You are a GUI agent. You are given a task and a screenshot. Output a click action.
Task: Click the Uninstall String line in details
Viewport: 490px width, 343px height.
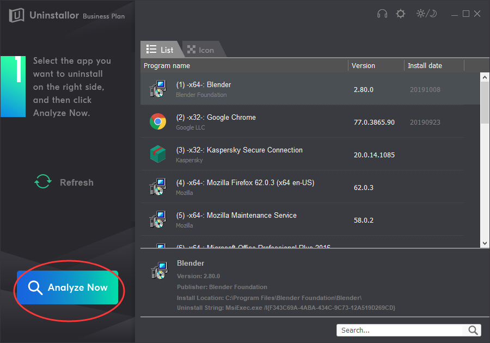pos(286,308)
